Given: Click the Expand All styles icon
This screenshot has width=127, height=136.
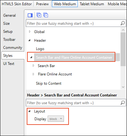Looking at the screenshot, I should [39, 15].
